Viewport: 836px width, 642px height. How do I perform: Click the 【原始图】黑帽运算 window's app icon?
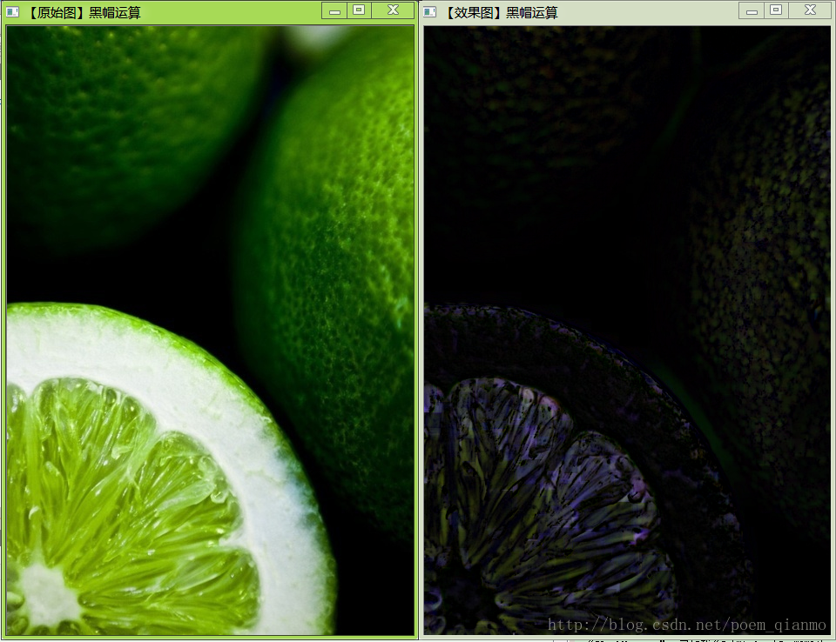point(13,11)
